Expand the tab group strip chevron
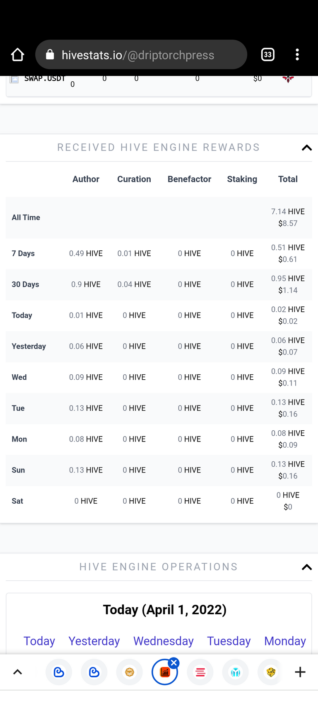Screen dimensions: 318x725 click(17, 672)
